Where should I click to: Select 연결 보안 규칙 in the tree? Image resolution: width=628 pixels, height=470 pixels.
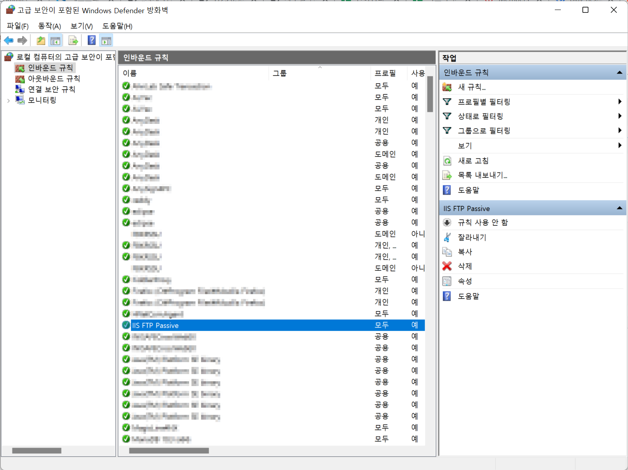[52, 89]
